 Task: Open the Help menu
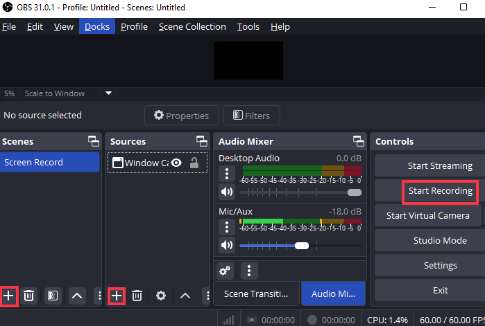280,27
